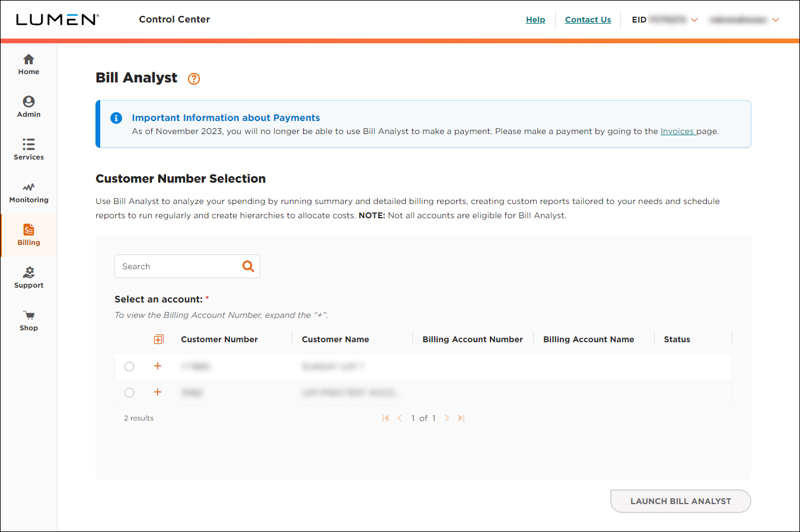Open the Contact Us link
This screenshot has height=532, width=800.
tap(588, 20)
